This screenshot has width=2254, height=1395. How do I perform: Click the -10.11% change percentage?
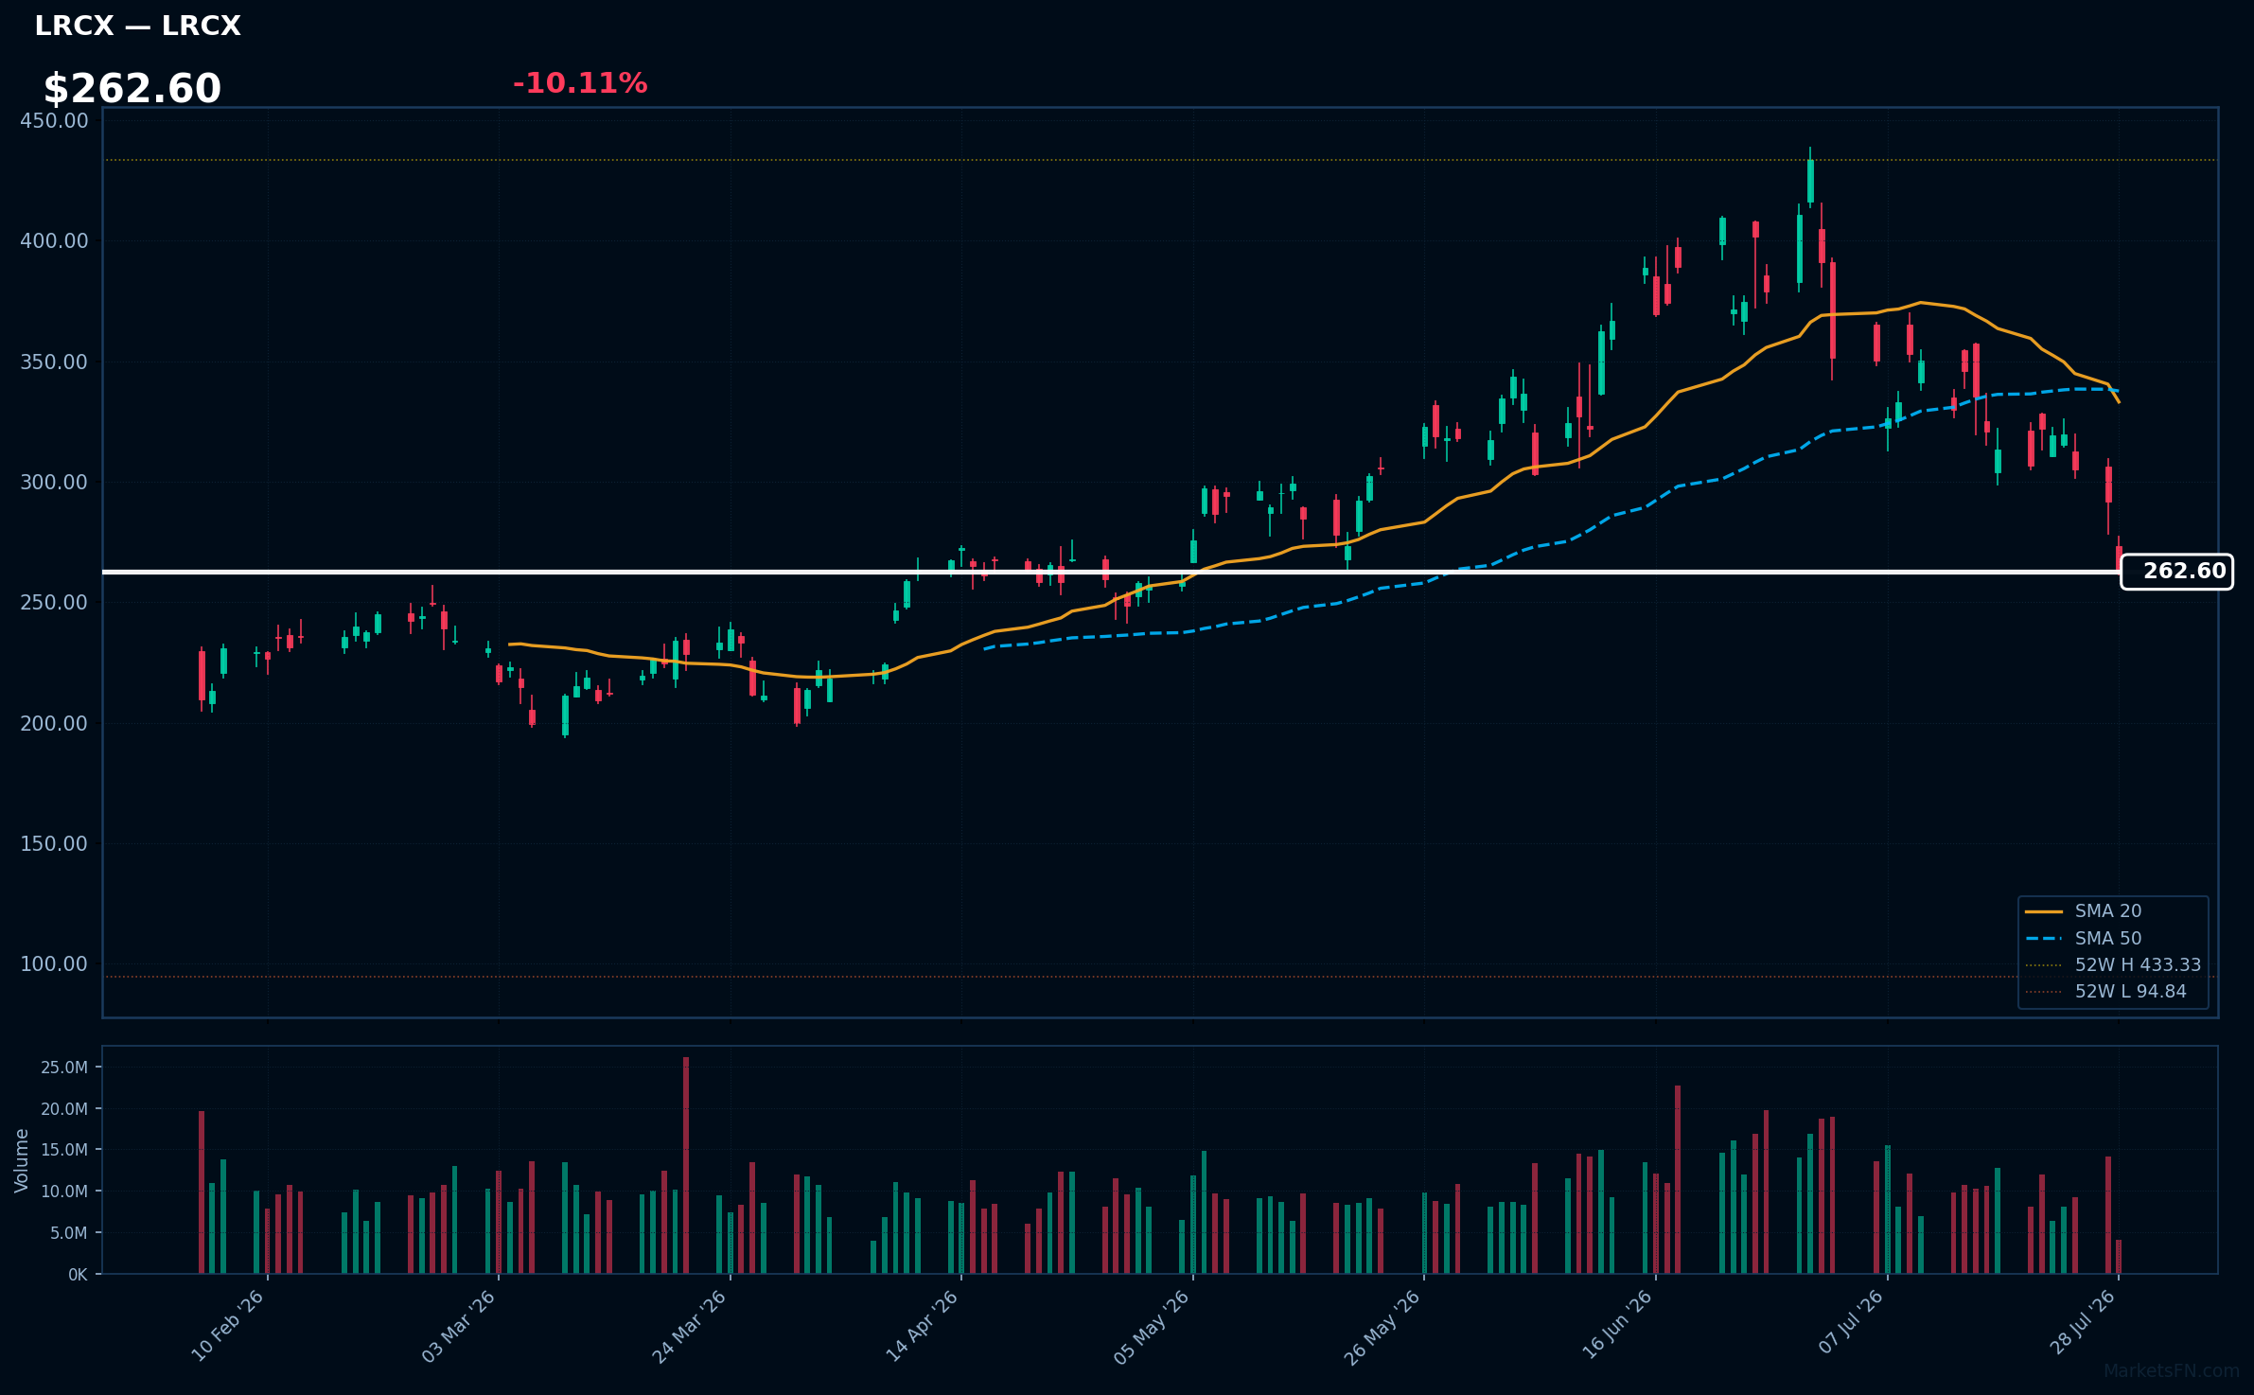580,83
